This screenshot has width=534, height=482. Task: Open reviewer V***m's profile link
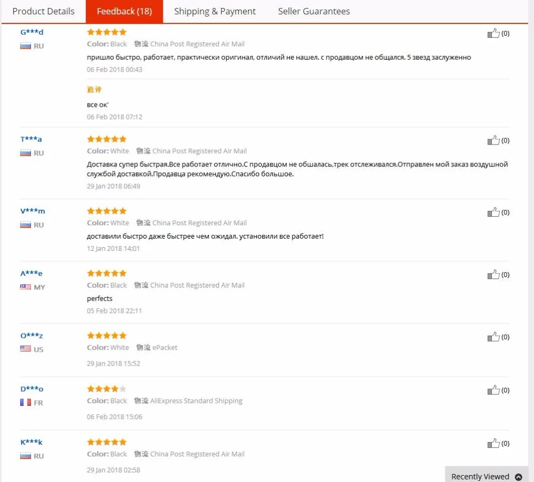[33, 211]
